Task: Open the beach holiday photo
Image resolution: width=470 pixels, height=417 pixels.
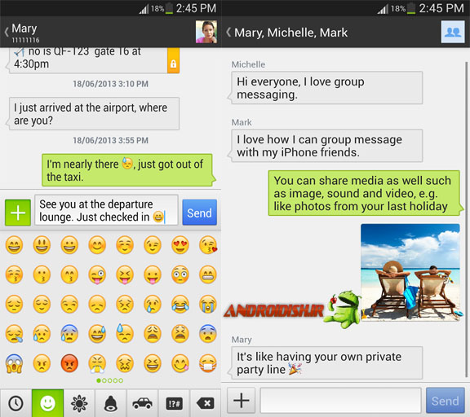Action: pyautogui.click(x=410, y=272)
